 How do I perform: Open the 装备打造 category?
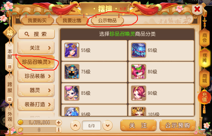(x=36, y=104)
